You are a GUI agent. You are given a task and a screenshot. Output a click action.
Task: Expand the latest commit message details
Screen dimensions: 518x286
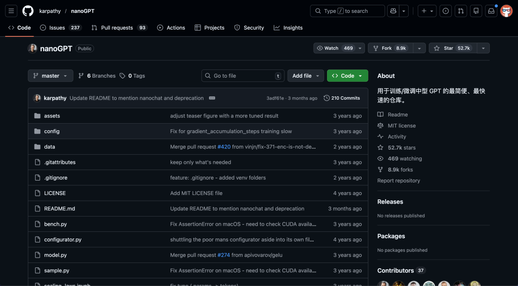click(x=212, y=98)
